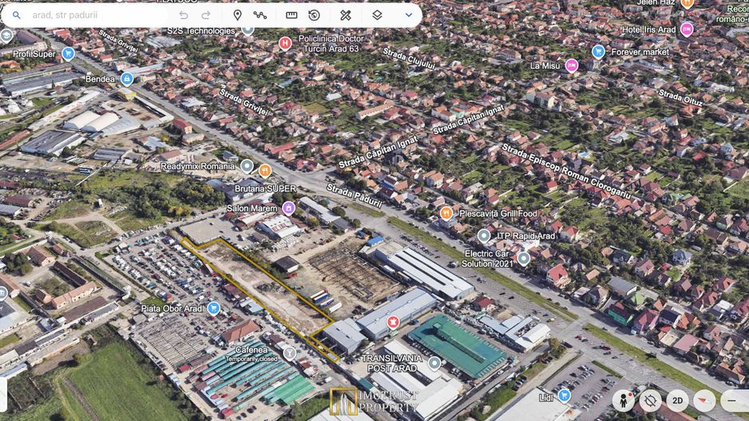Show historical imagery with clock icon

click(x=315, y=15)
